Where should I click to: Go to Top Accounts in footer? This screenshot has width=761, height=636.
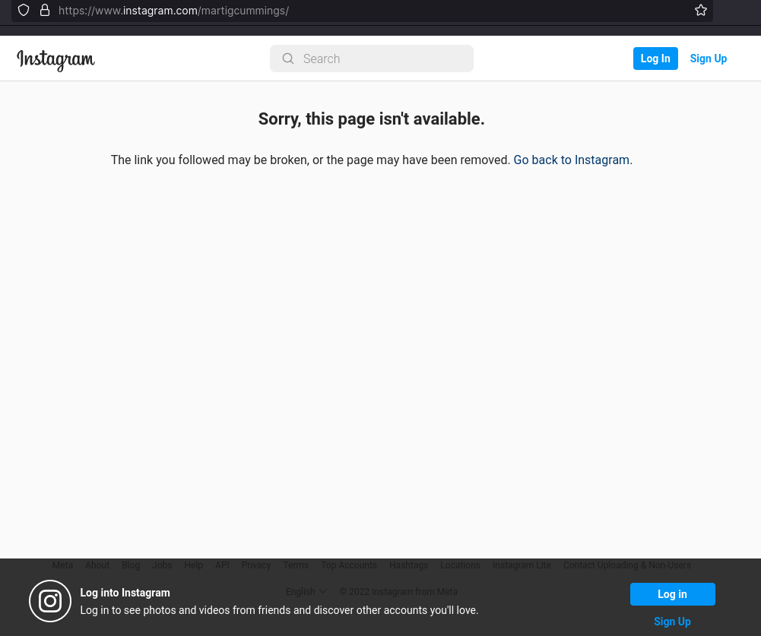click(348, 565)
